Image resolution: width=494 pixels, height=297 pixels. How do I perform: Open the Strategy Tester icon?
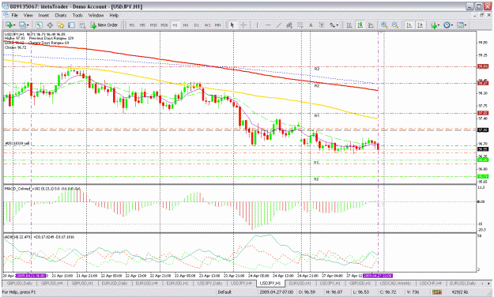click(82, 24)
